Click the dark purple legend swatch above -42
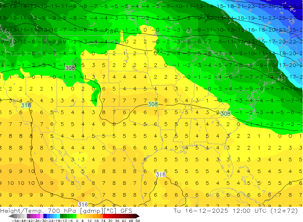303x222 pixels. (28, 216)
